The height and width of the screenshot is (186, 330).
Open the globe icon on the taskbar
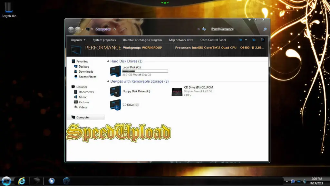[66, 181]
